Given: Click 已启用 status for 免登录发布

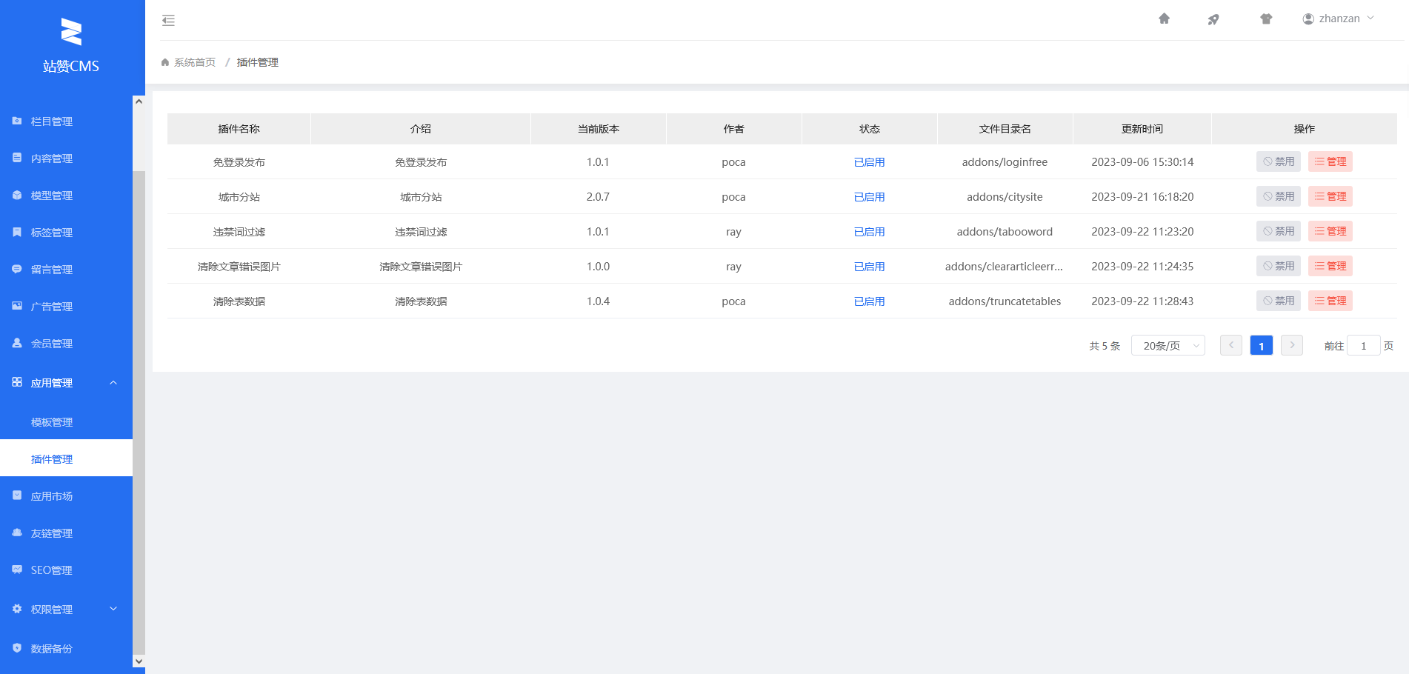Looking at the screenshot, I should pos(870,162).
